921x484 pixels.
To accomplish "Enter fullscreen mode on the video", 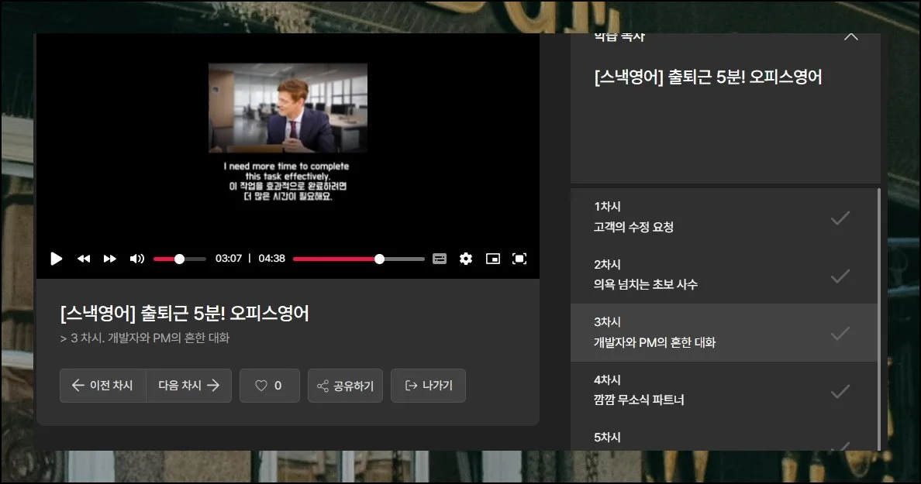I will [x=519, y=259].
